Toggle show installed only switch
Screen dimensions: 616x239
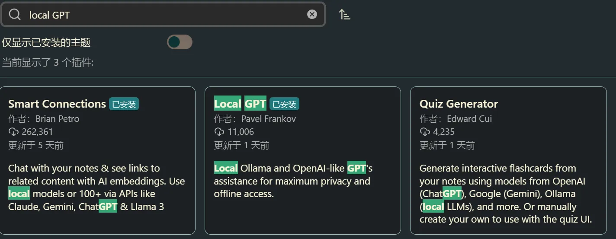click(180, 42)
